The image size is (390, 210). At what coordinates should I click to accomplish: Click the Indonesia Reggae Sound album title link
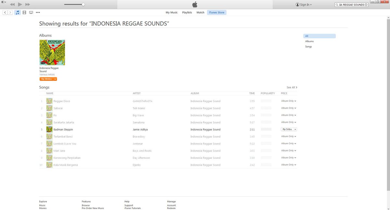(49, 70)
